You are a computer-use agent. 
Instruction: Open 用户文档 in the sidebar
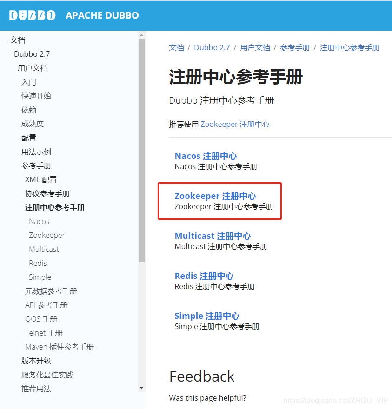pos(33,68)
